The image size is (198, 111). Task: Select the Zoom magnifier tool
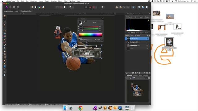[x=5, y=75]
